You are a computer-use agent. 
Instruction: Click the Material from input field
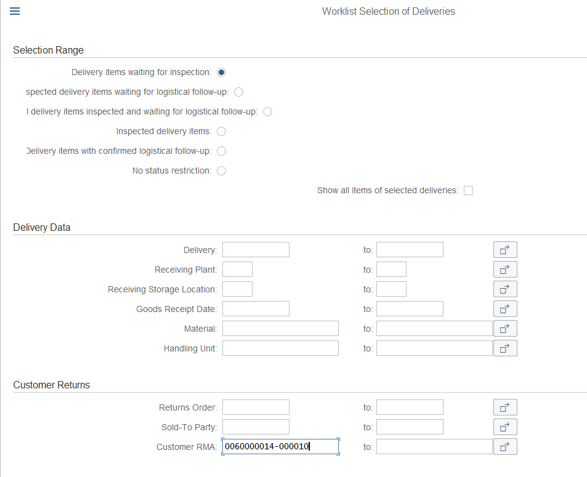280,329
